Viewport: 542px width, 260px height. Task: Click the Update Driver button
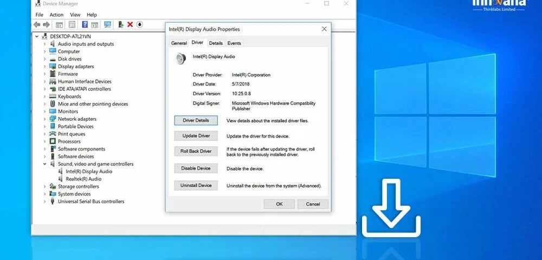click(196, 136)
